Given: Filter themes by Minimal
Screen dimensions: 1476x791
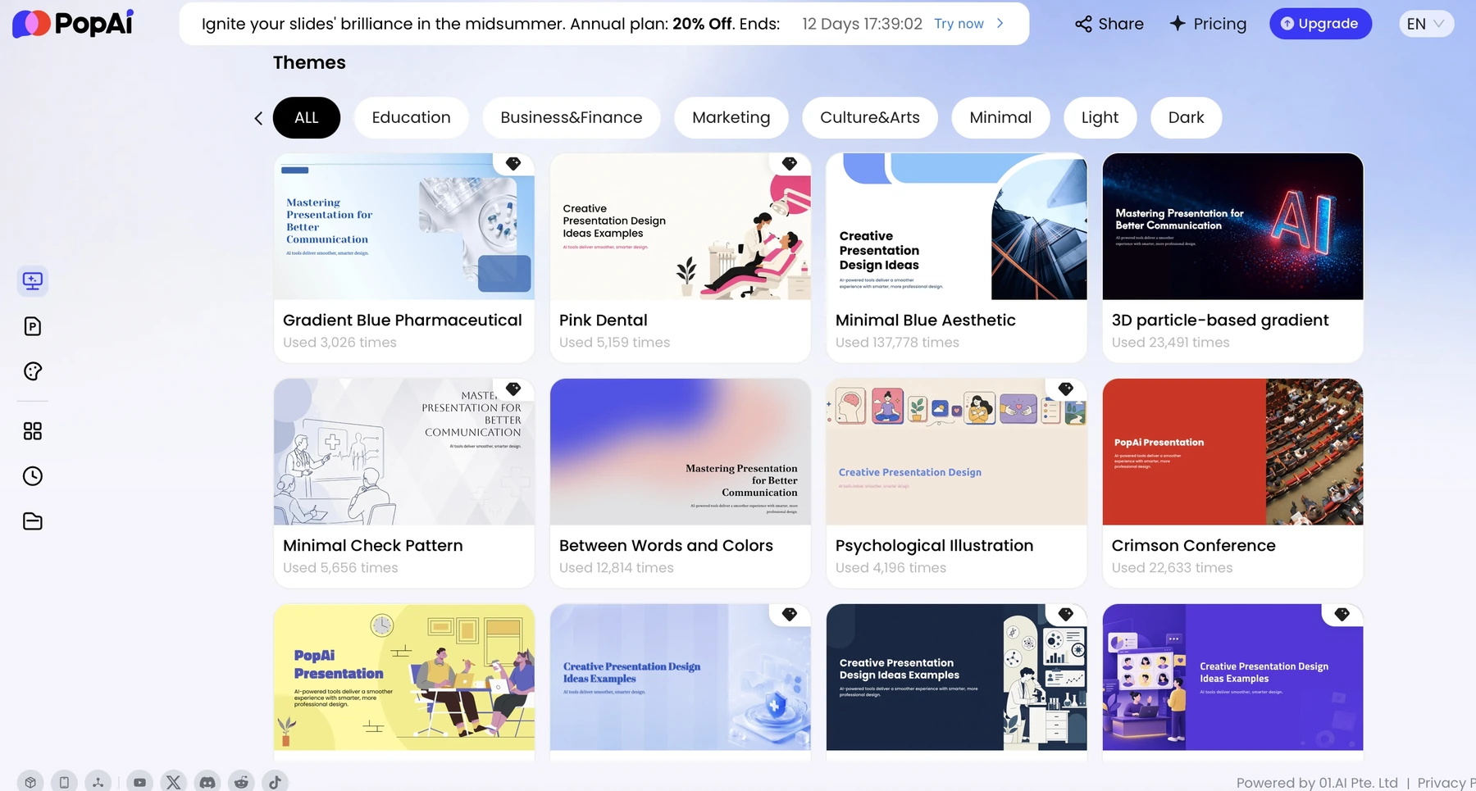Looking at the screenshot, I should tap(1000, 118).
